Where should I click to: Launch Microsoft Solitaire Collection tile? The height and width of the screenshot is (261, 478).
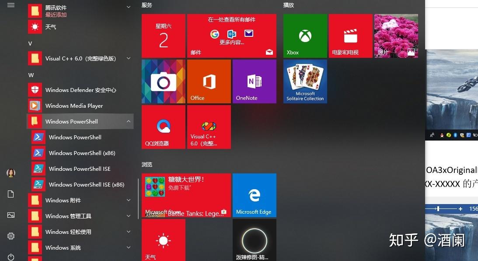click(305, 81)
